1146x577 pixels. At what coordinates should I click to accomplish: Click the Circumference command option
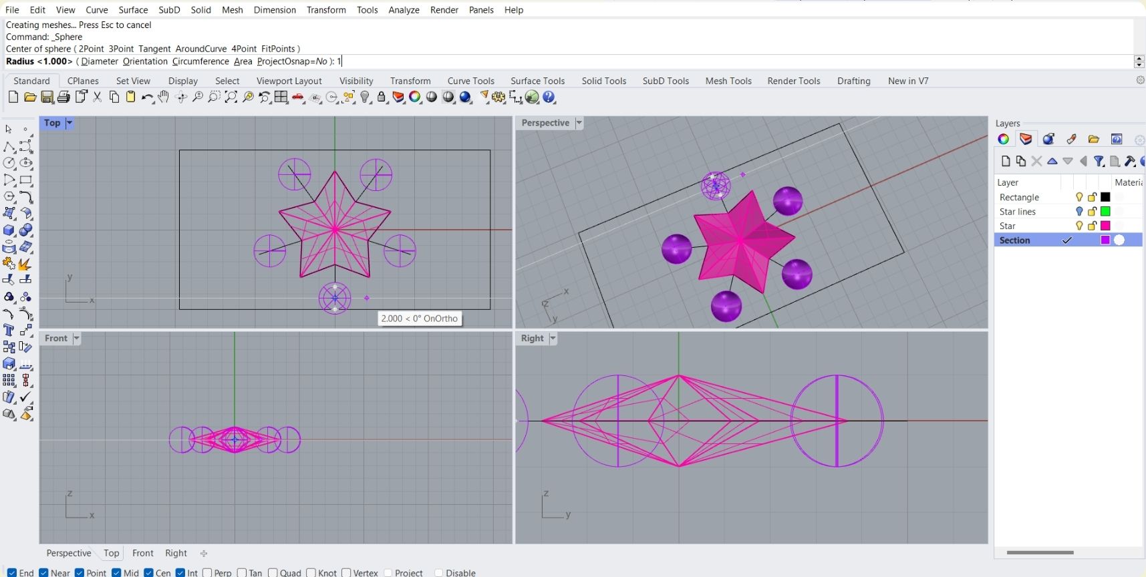(200, 61)
